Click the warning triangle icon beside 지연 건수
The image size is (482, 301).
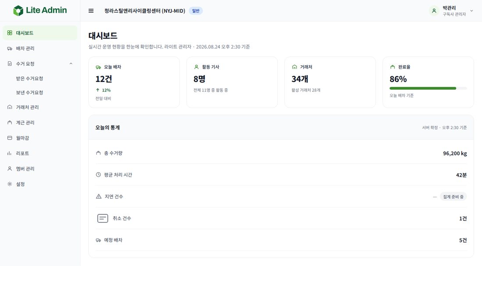coord(99,196)
